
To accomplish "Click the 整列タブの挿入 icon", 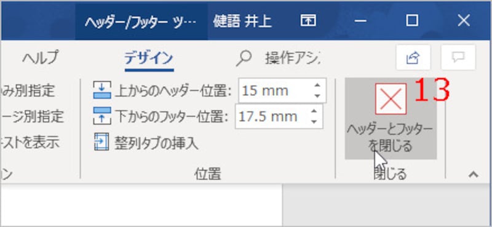I will [101, 142].
